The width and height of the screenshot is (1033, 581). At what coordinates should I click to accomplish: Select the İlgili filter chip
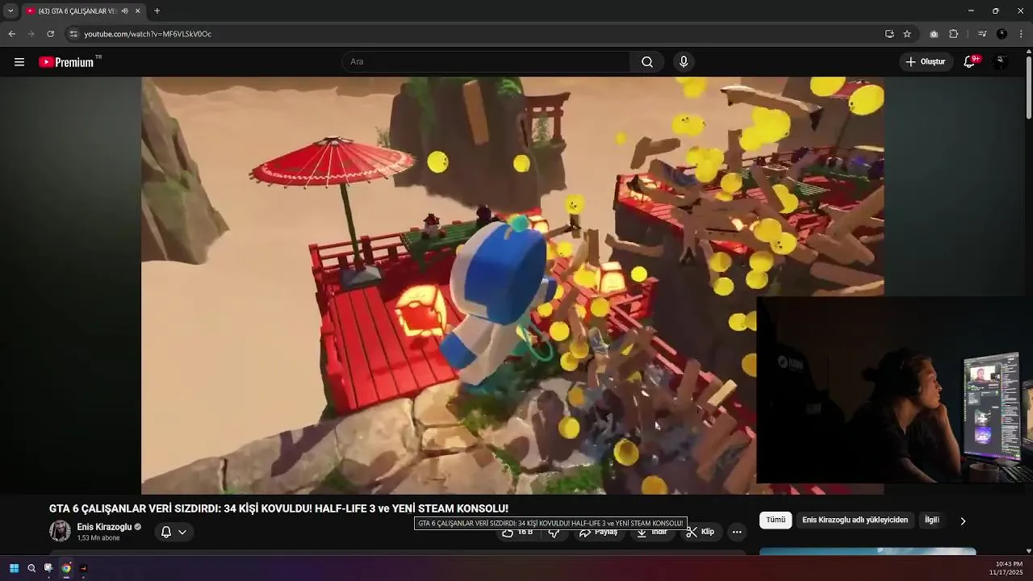pyautogui.click(x=931, y=520)
